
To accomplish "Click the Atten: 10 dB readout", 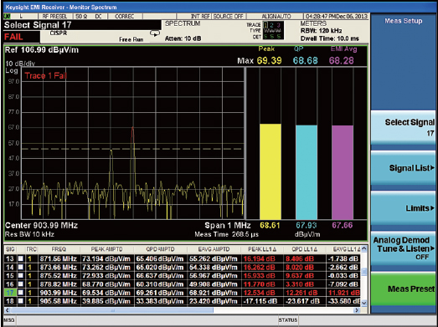I will point(183,38).
